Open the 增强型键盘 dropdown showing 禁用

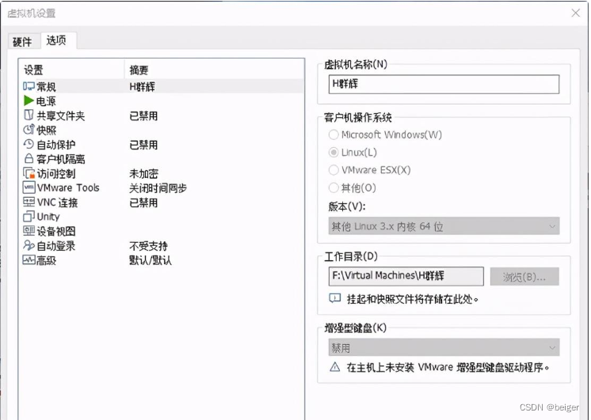pyautogui.click(x=444, y=347)
